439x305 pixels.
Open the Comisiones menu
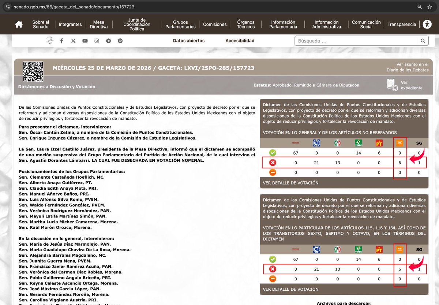(215, 25)
